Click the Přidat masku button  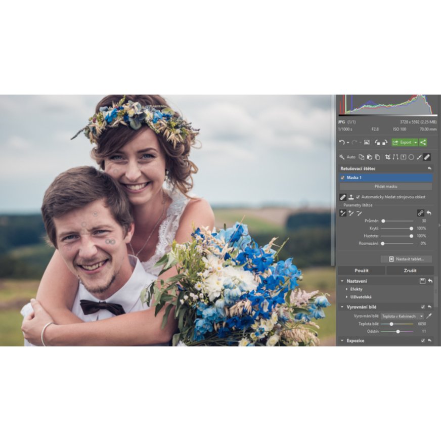click(386, 187)
